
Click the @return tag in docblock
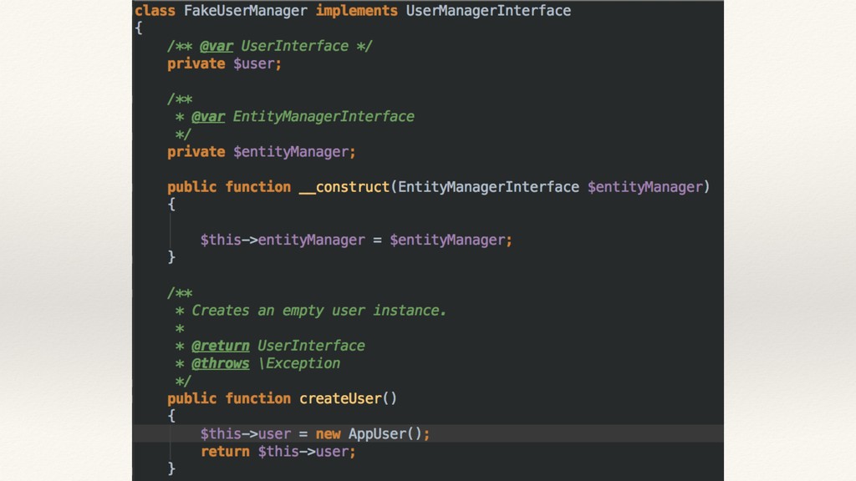(x=221, y=346)
